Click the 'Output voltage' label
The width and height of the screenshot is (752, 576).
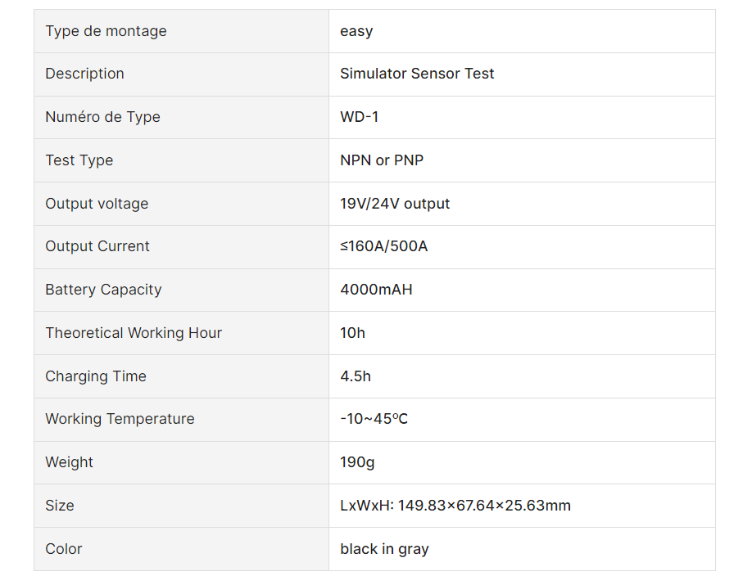pyautogui.click(x=97, y=204)
